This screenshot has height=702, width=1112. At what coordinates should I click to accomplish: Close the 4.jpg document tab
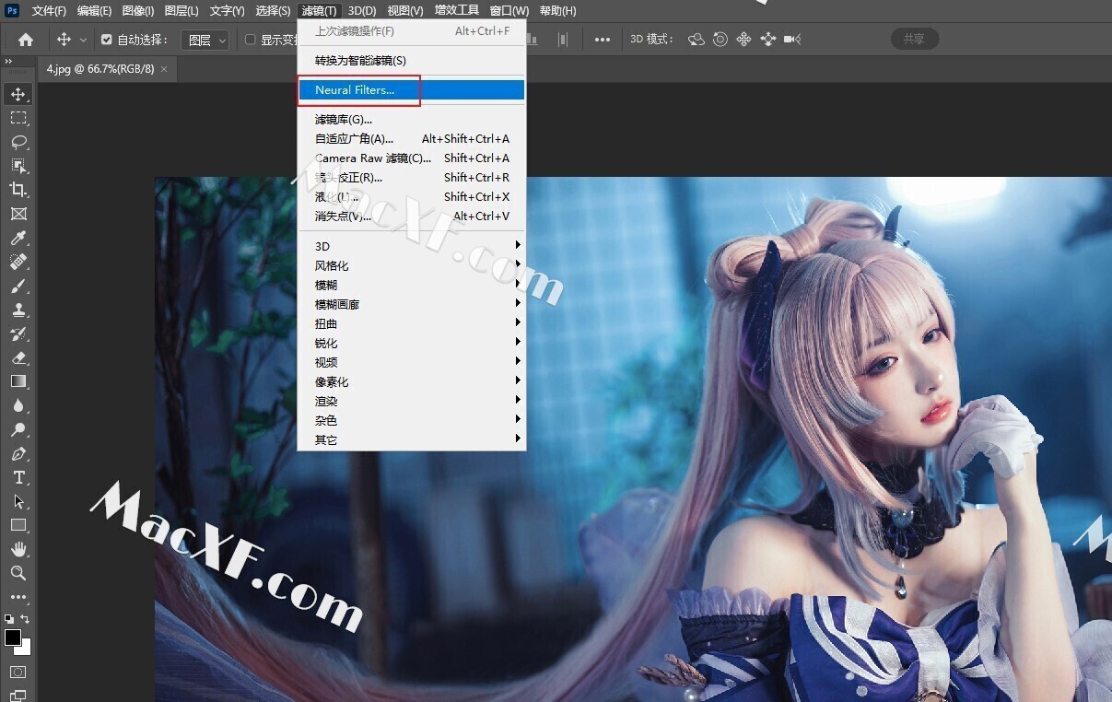coord(165,68)
